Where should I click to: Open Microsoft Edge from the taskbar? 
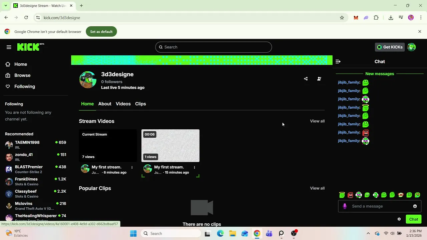pos(220,233)
